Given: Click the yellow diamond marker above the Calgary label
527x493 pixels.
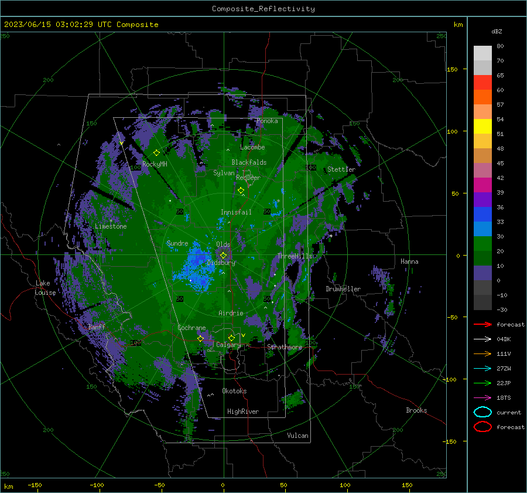Looking at the screenshot, I should 231,338.
